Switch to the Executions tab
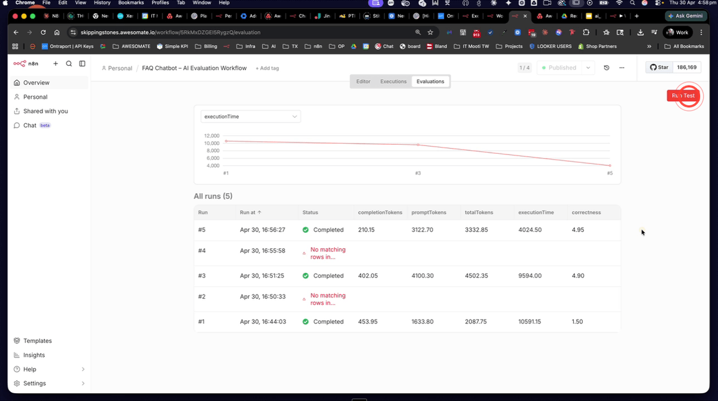The width and height of the screenshot is (718, 401). 393,81
